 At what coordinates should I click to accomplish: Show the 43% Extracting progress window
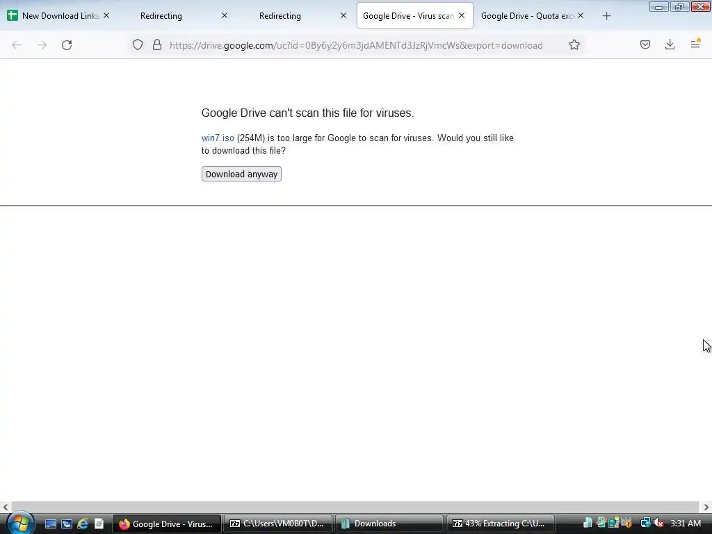[x=501, y=524]
